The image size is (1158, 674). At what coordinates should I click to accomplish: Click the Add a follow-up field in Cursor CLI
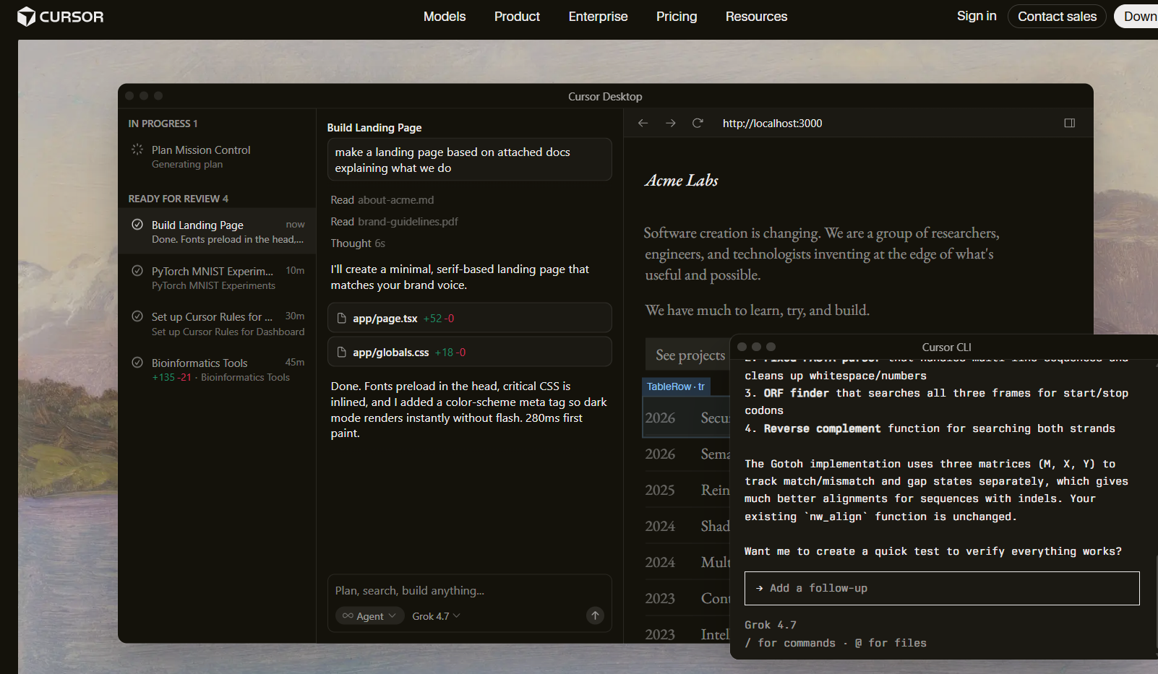pos(942,588)
